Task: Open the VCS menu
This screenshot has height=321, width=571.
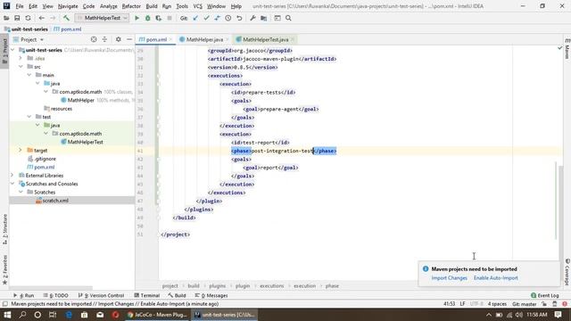Action: 197,6
